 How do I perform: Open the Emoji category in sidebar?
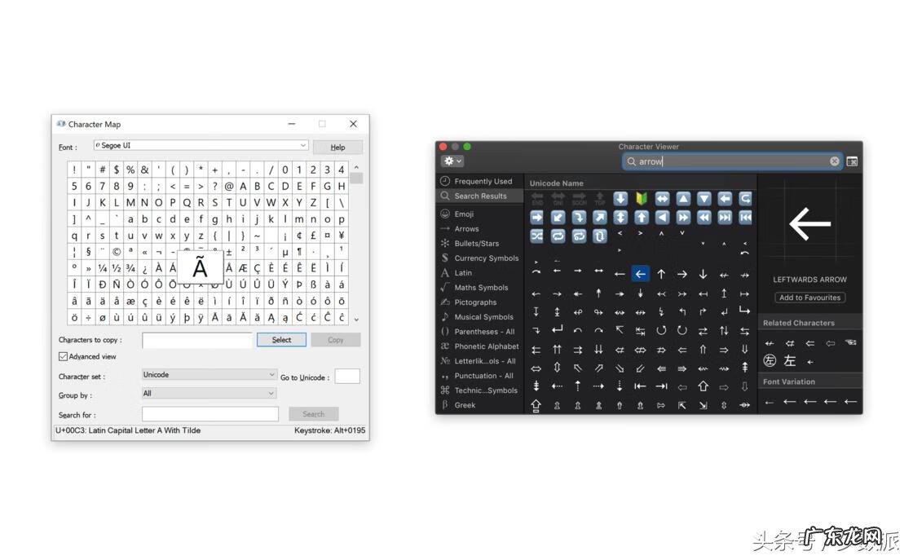(464, 214)
